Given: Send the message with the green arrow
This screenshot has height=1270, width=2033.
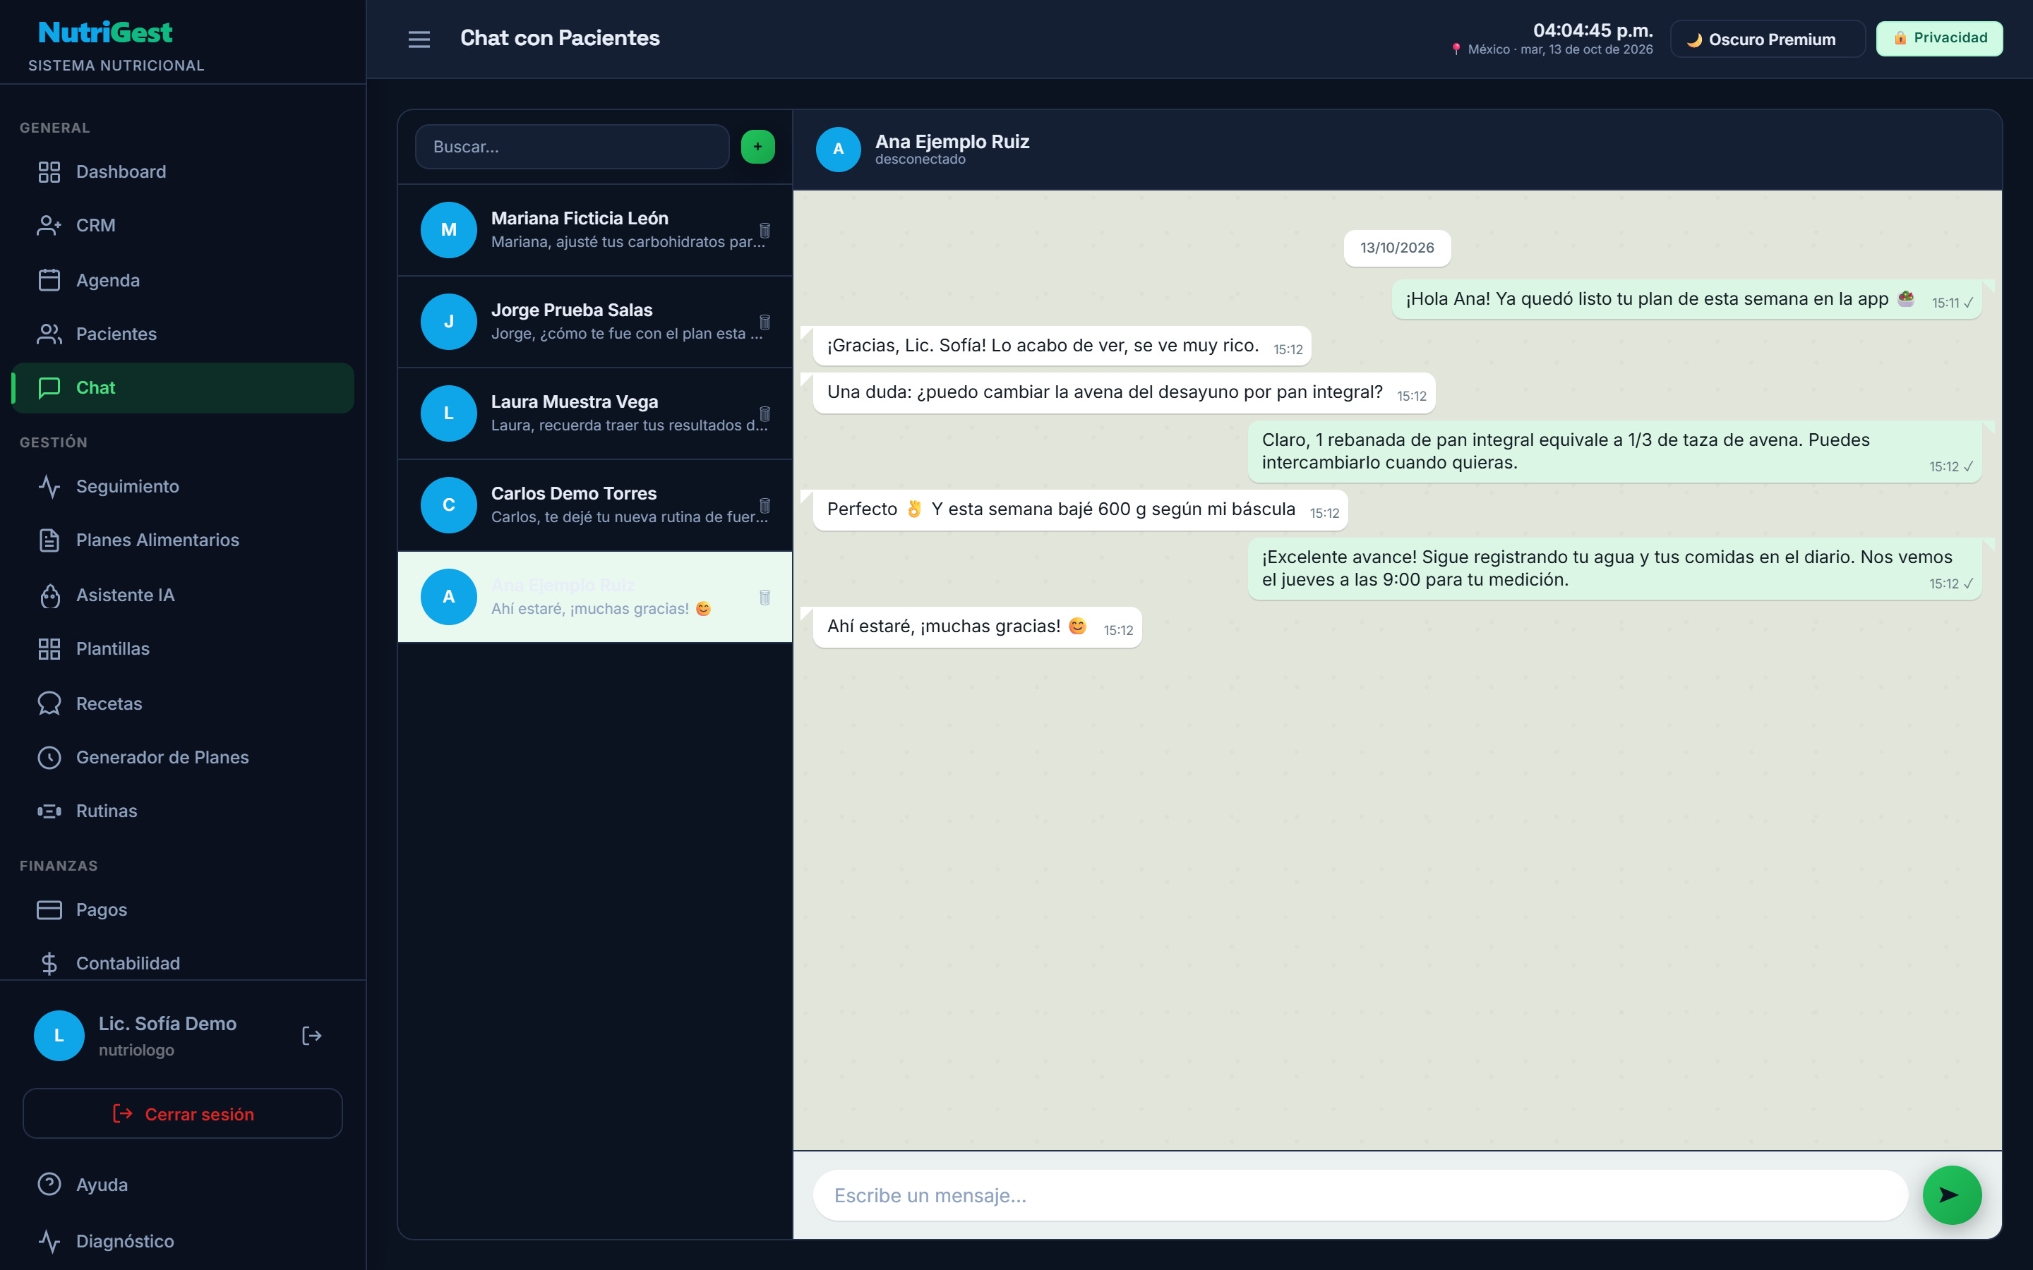Looking at the screenshot, I should coord(1952,1195).
